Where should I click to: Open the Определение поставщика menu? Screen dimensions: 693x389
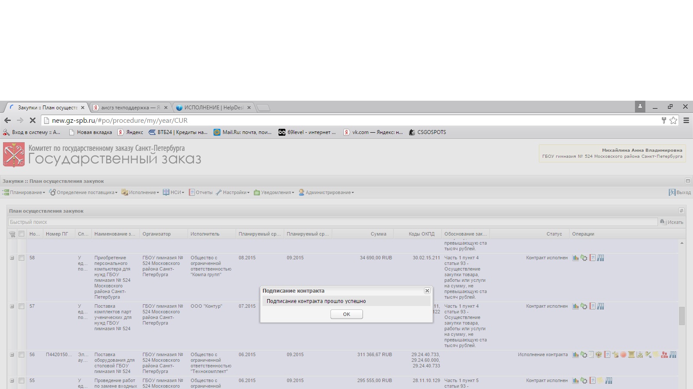coord(84,192)
